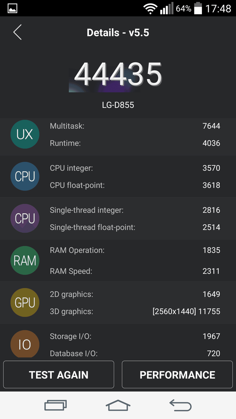Image resolution: width=236 pixels, height=419 pixels.
Task: Tap the yellow GPU category icon
Action: click(x=25, y=303)
